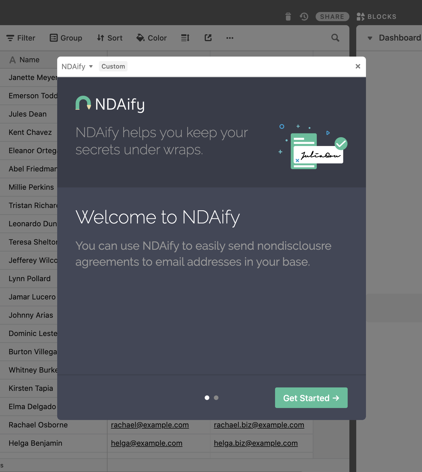The width and height of the screenshot is (422, 472).
Task: Open the Filter menu
Action: [21, 38]
